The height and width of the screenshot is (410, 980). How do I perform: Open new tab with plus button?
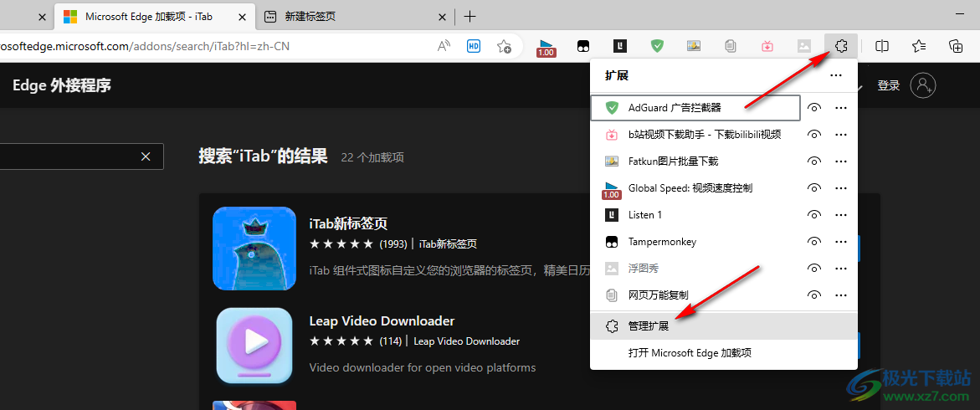pyautogui.click(x=470, y=17)
